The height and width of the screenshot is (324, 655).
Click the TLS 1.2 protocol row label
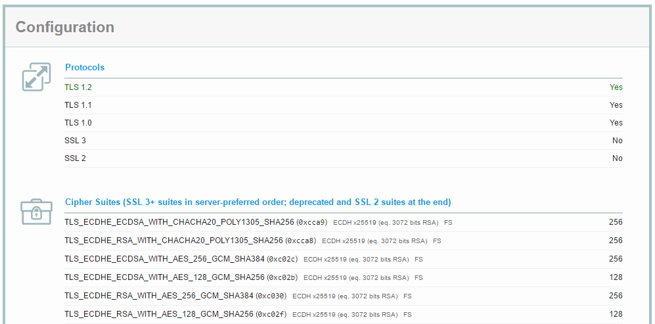pos(78,87)
